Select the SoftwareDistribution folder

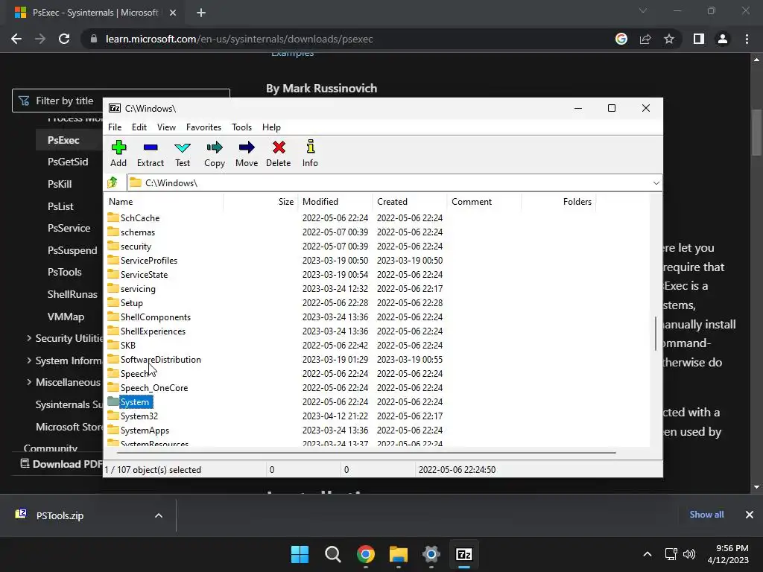161,360
